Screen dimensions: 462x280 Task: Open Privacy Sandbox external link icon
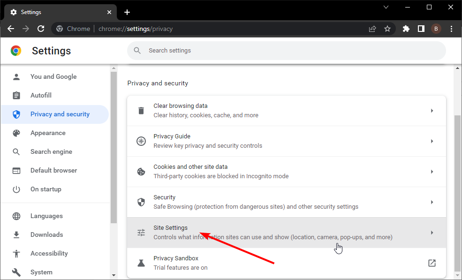432,263
